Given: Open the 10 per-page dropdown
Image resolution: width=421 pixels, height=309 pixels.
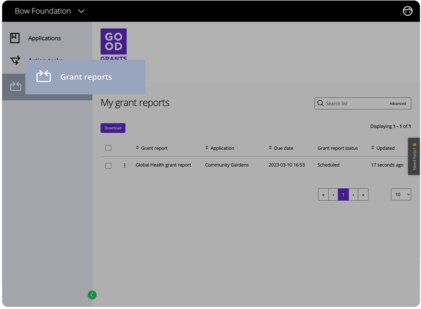Looking at the screenshot, I should (401, 194).
